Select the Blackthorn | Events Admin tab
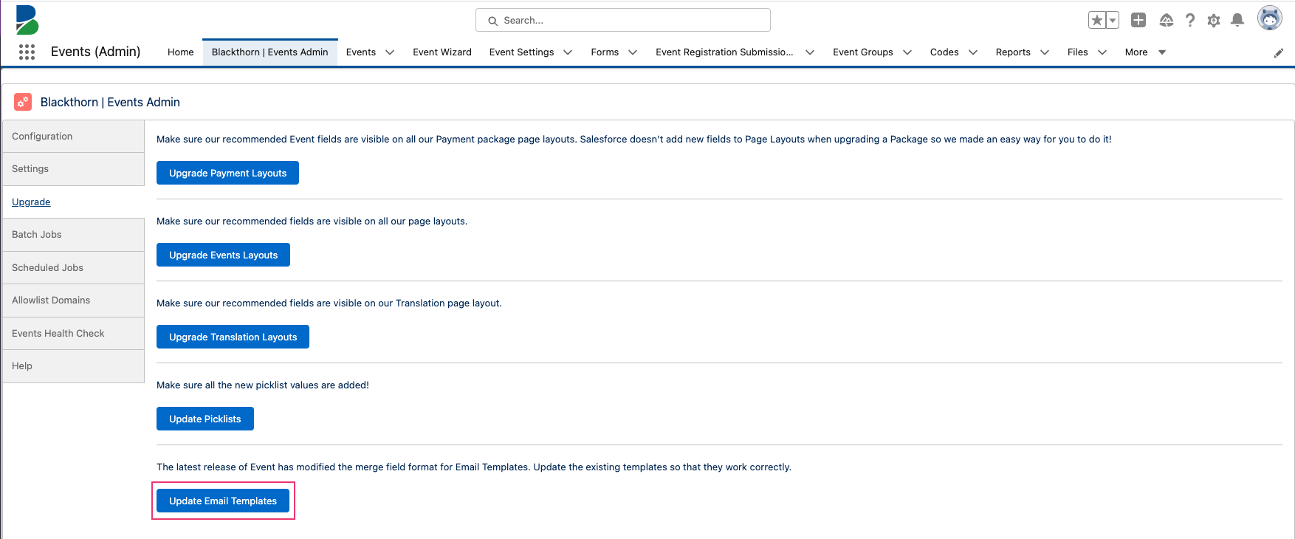This screenshot has height=539, width=1295. (269, 52)
